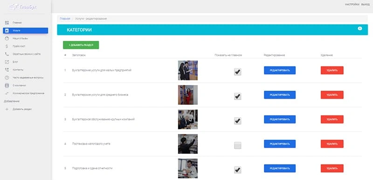
Task: Open thumbnail of Бухгалтерские услуги для малых предприятий
Action: (x=188, y=70)
